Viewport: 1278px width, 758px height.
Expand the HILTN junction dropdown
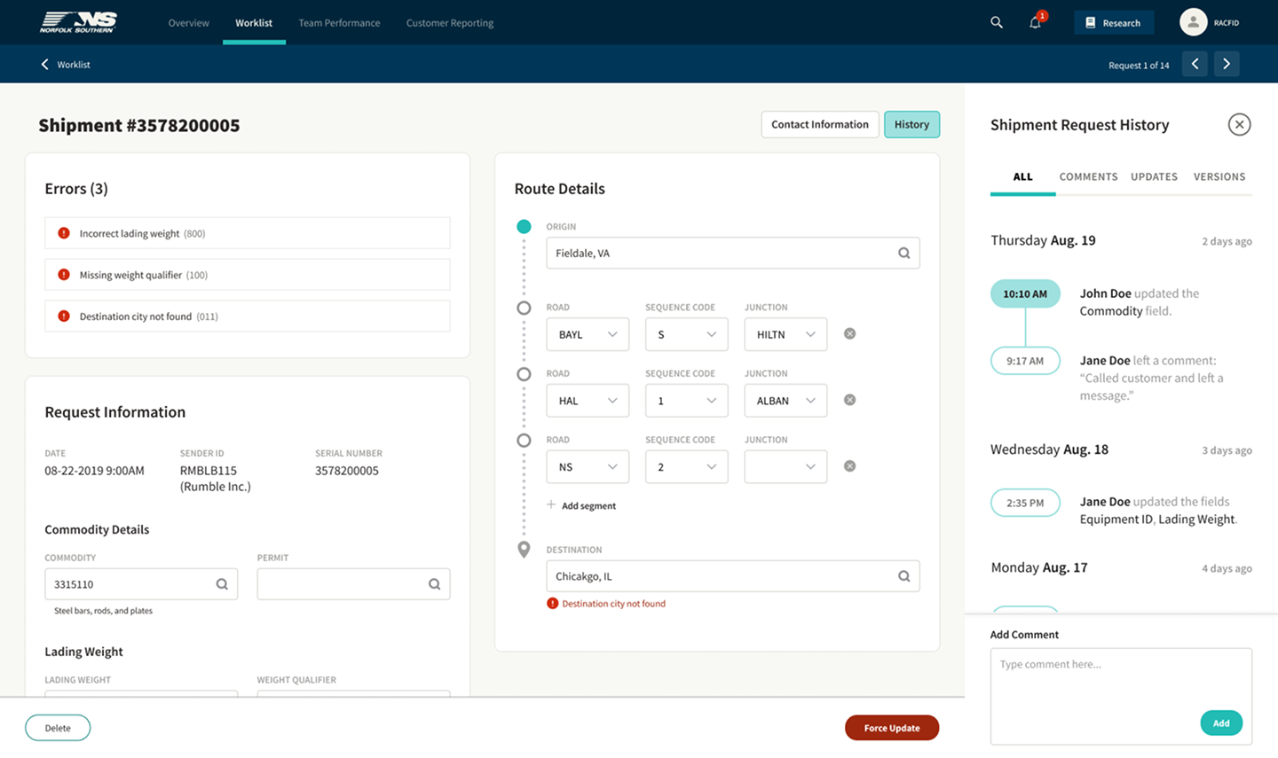785,334
